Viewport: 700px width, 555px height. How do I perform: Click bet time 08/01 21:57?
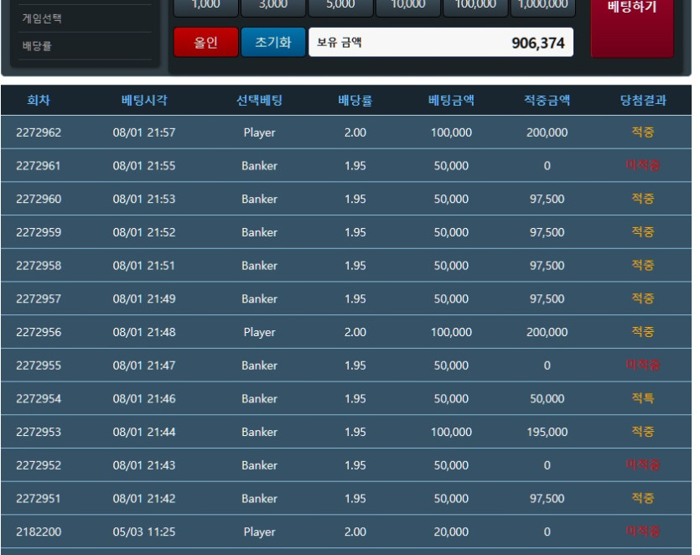coord(144,132)
